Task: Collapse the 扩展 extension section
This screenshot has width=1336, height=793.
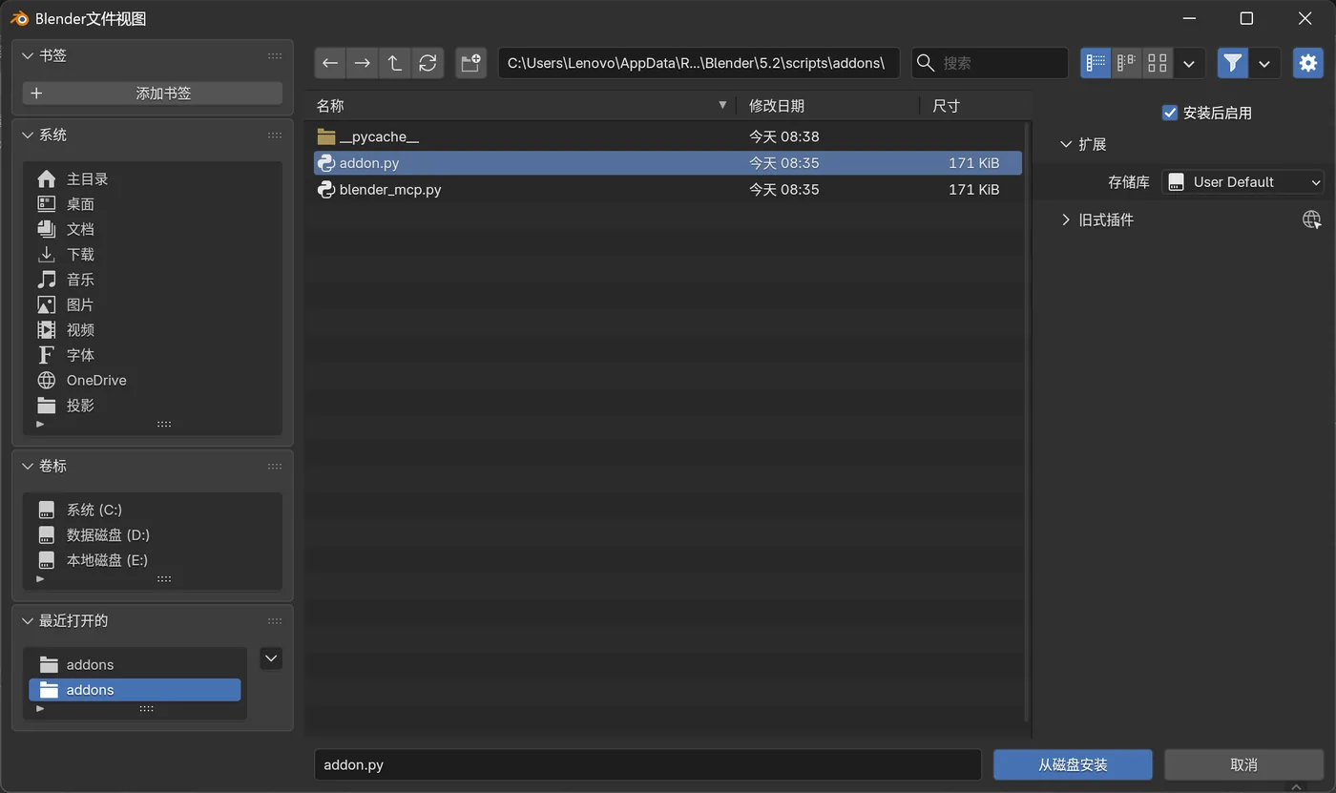Action: [x=1066, y=144]
